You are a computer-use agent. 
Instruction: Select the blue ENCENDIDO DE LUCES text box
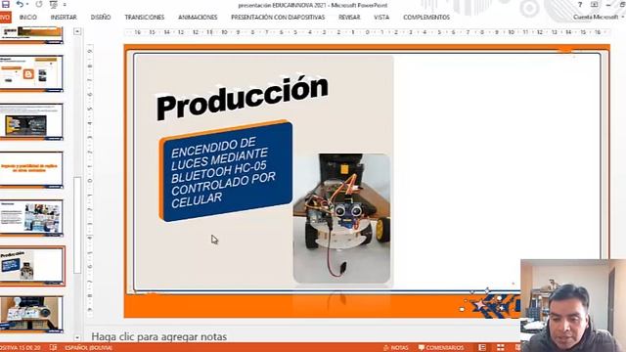point(226,172)
